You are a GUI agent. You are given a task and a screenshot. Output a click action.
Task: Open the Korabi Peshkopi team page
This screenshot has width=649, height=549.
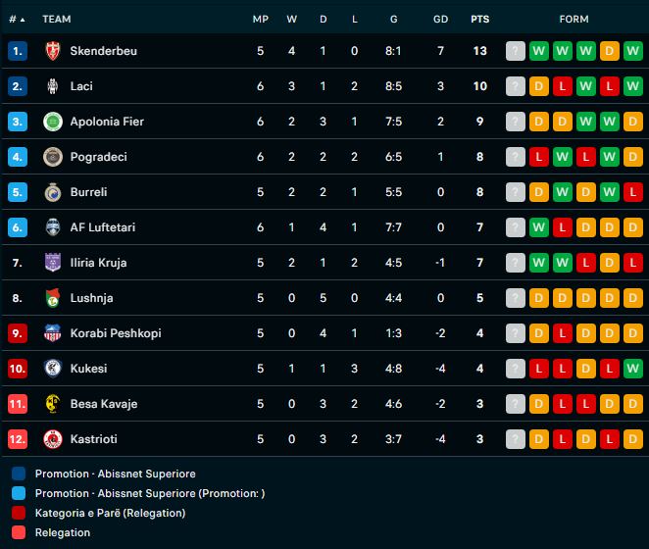click(115, 333)
